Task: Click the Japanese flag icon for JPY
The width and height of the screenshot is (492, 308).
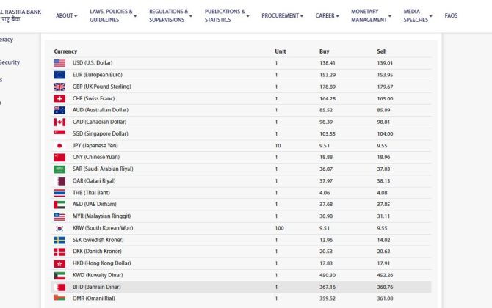Action: pyautogui.click(x=59, y=146)
